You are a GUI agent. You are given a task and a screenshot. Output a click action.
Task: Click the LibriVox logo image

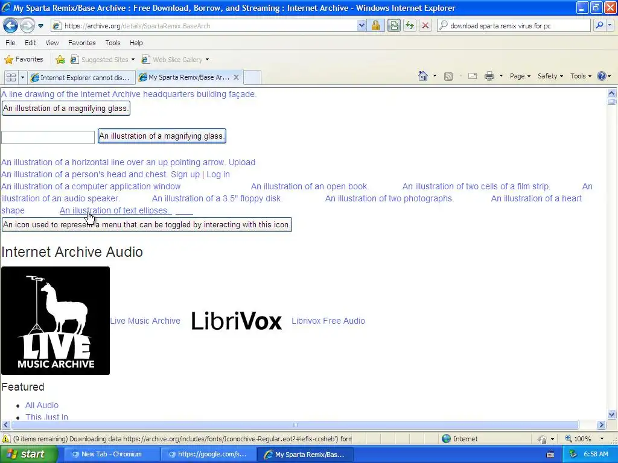[x=236, y=321]
